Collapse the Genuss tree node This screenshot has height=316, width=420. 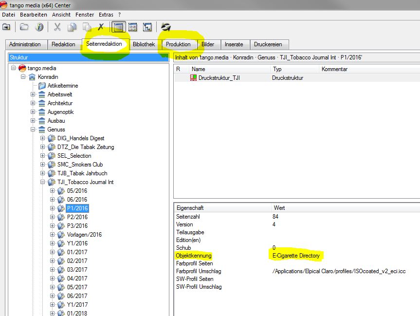pos(33,130)
